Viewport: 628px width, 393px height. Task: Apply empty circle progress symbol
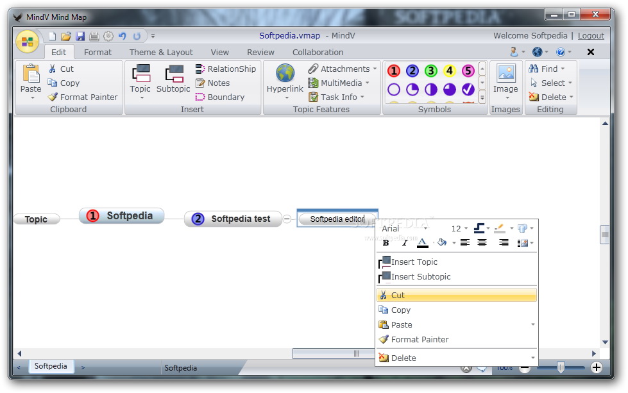click(394, 89)
